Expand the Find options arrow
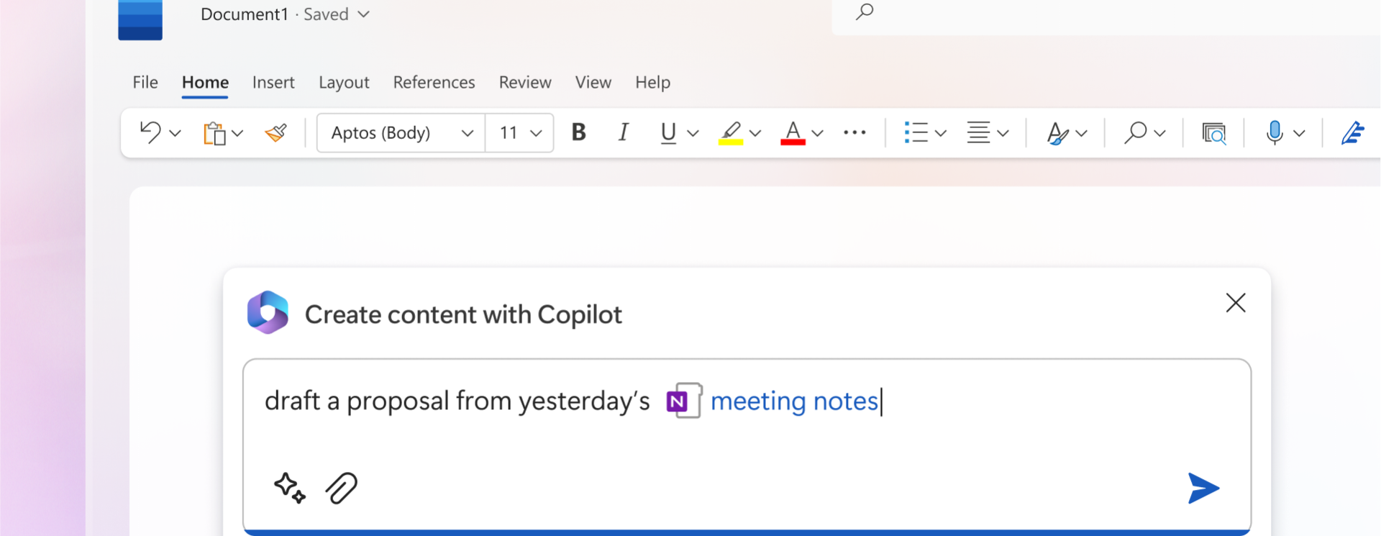 pyautogui.click(x=1159, y=133)
